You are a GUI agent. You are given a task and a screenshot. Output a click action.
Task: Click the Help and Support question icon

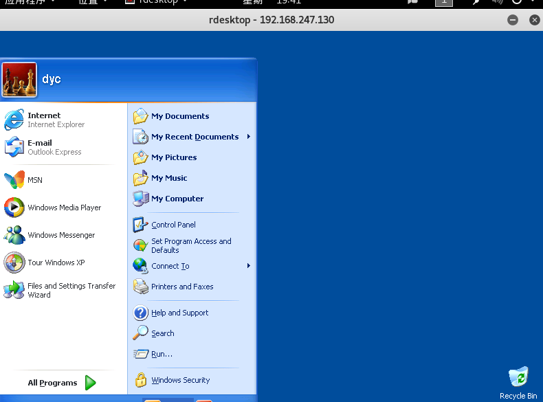(x=141, y=313)
